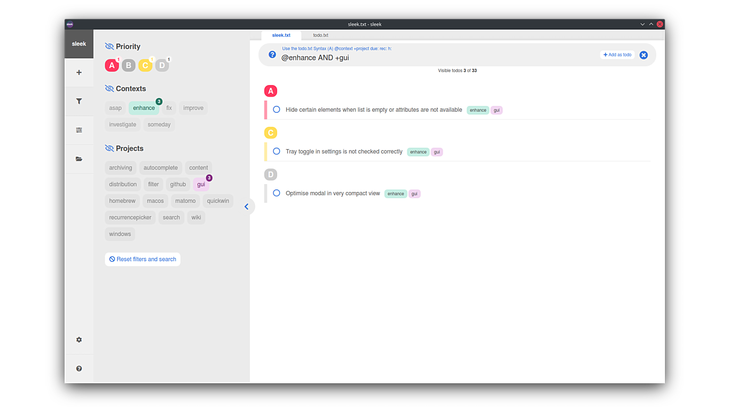Hide the Priority filter category
Viewport: 730px width, 411px height.
[109, 47]
